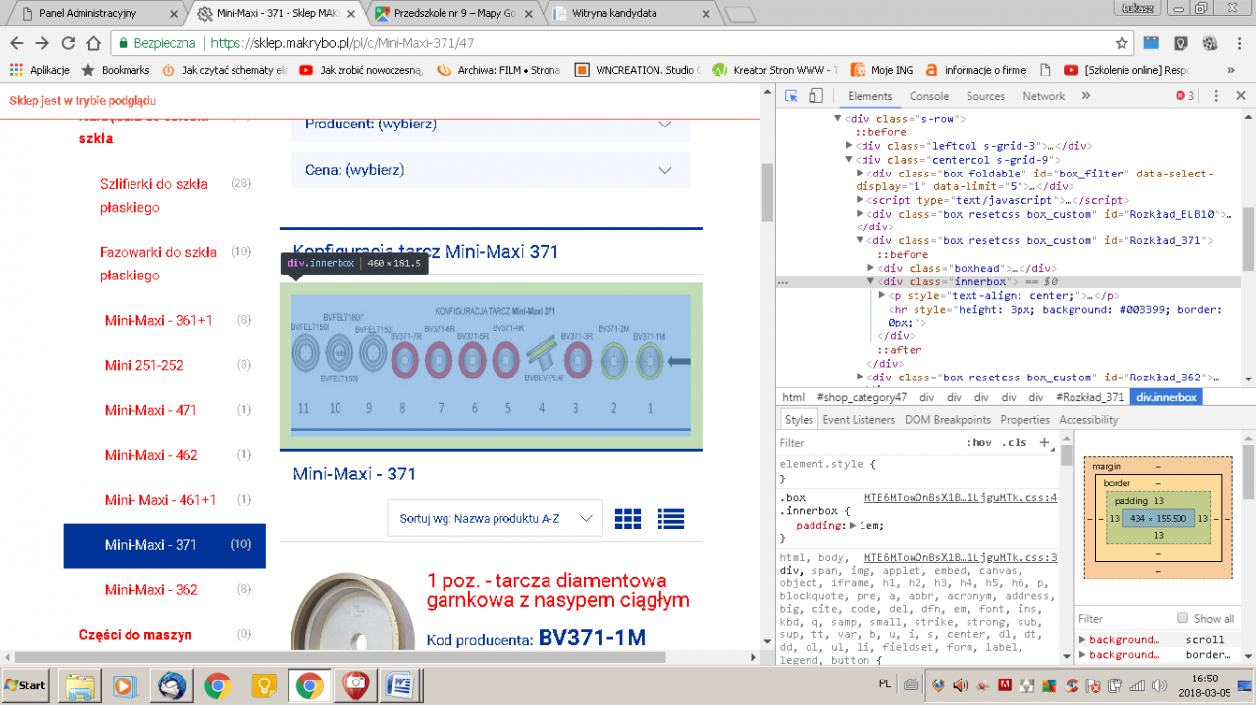Go forward with the browser forward arrow
This screenshot has height=705, width=1256.
[x=42, y=43]
